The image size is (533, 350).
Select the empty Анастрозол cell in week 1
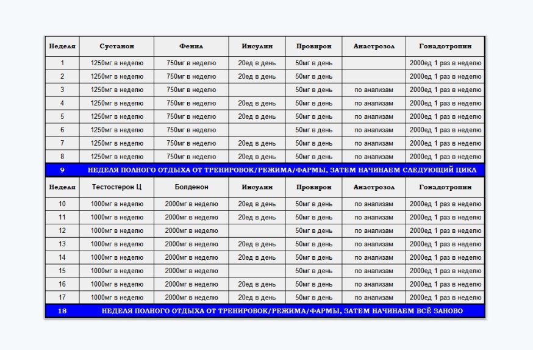(373, 63)
